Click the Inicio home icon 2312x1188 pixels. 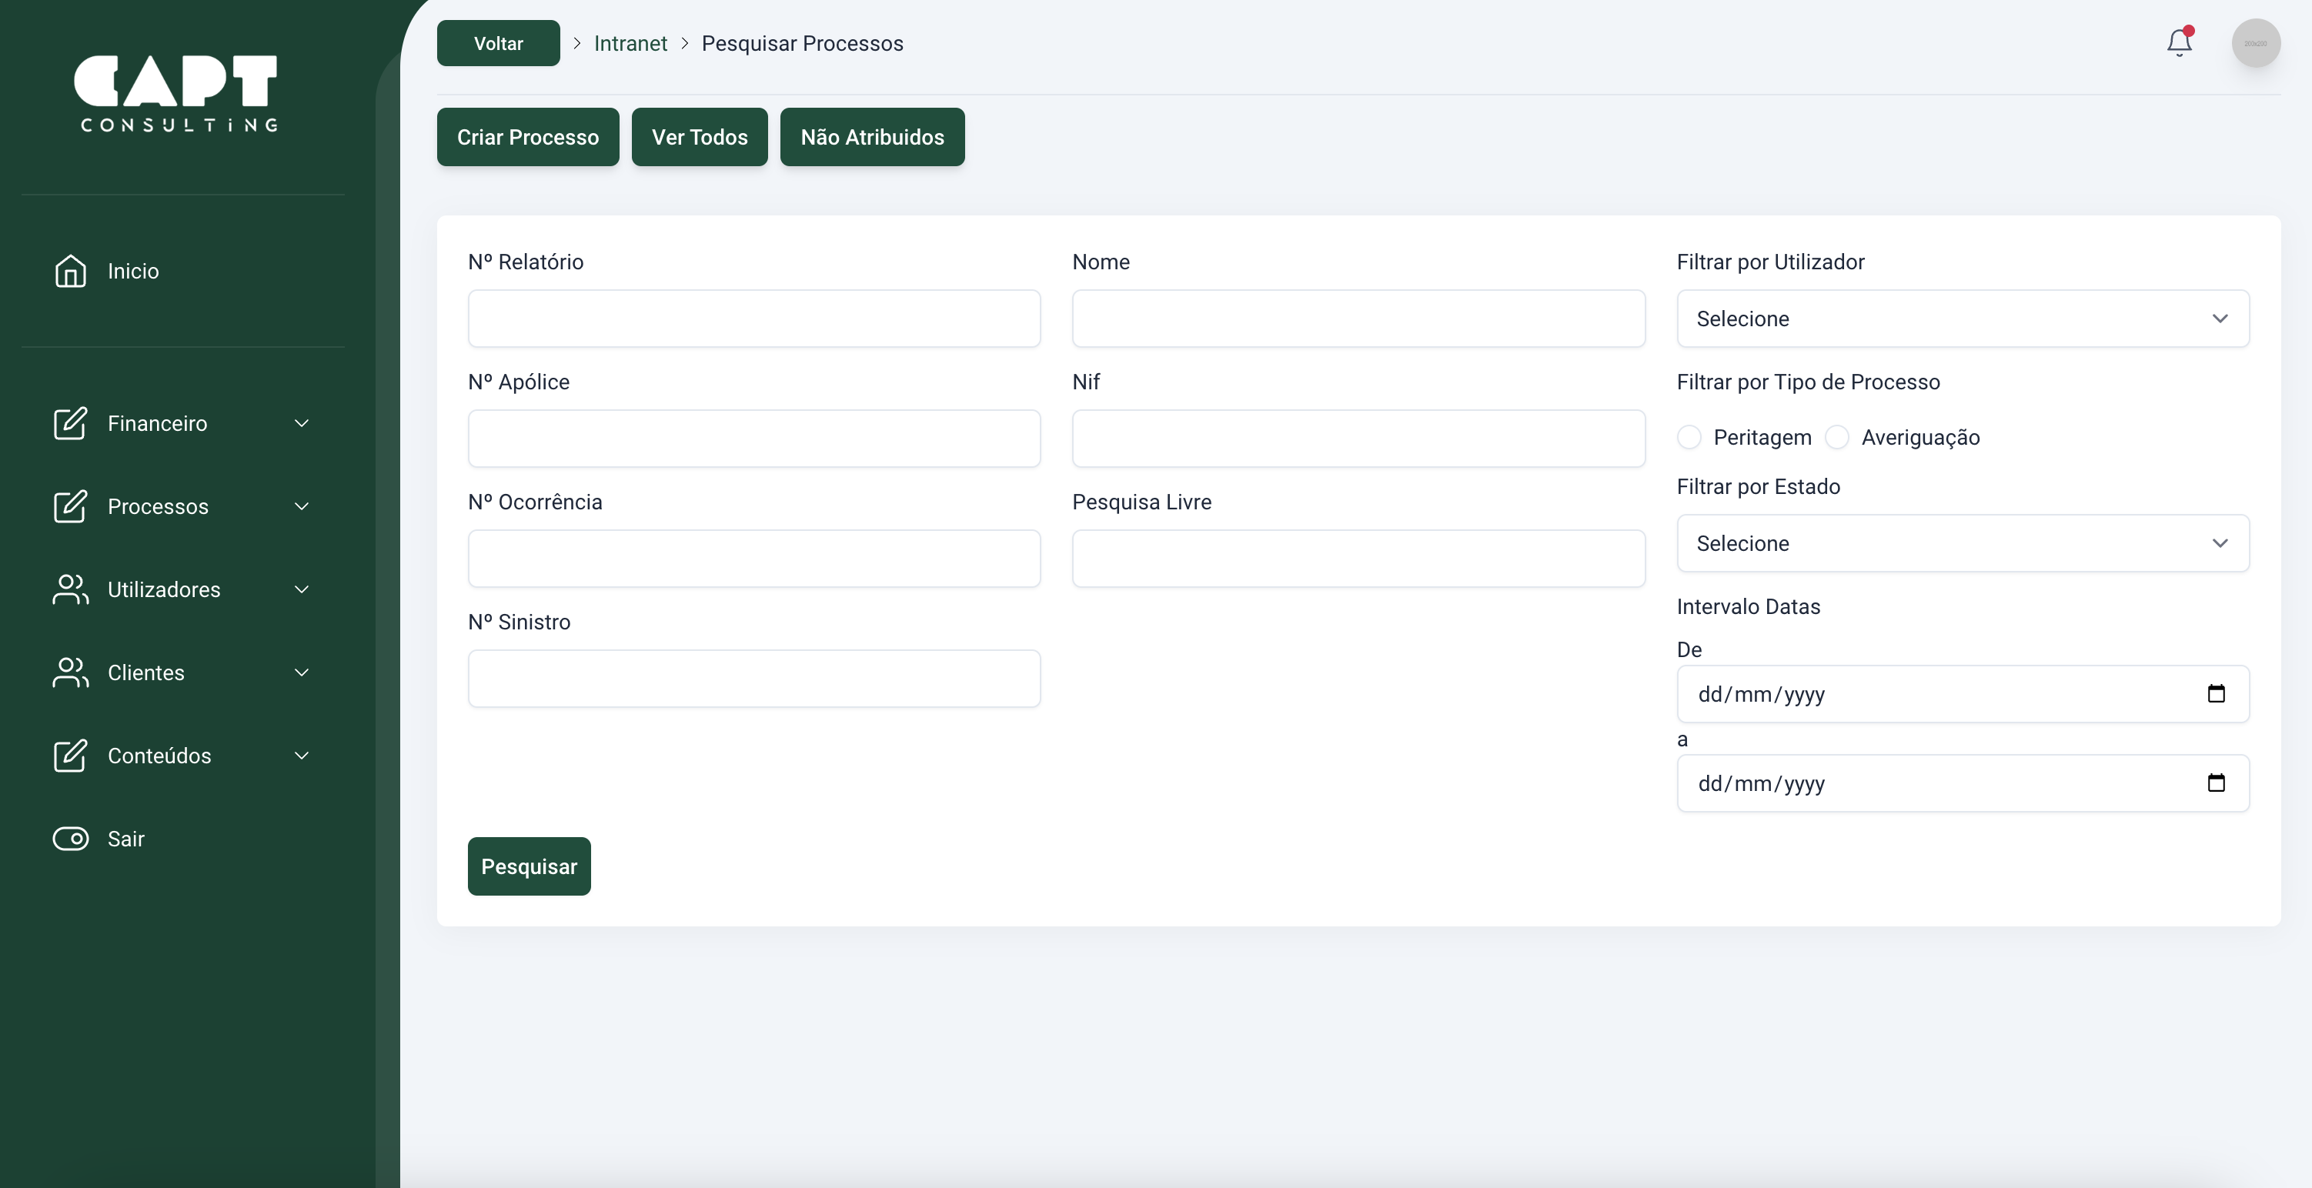(x=70, y=271)
